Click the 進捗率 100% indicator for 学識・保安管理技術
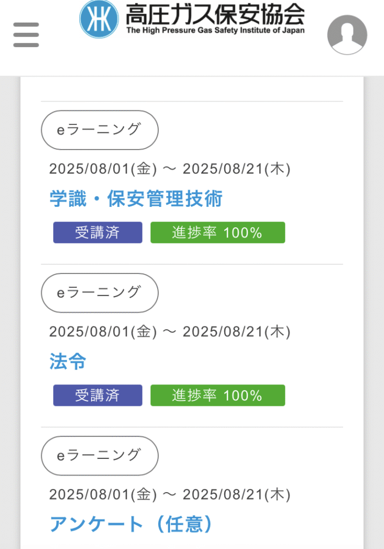 (x=217, y=233)
